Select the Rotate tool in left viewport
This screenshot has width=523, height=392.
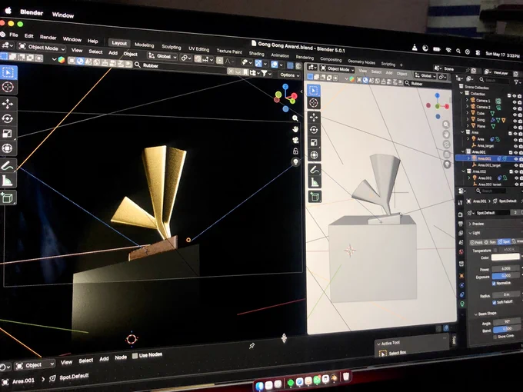8,118
